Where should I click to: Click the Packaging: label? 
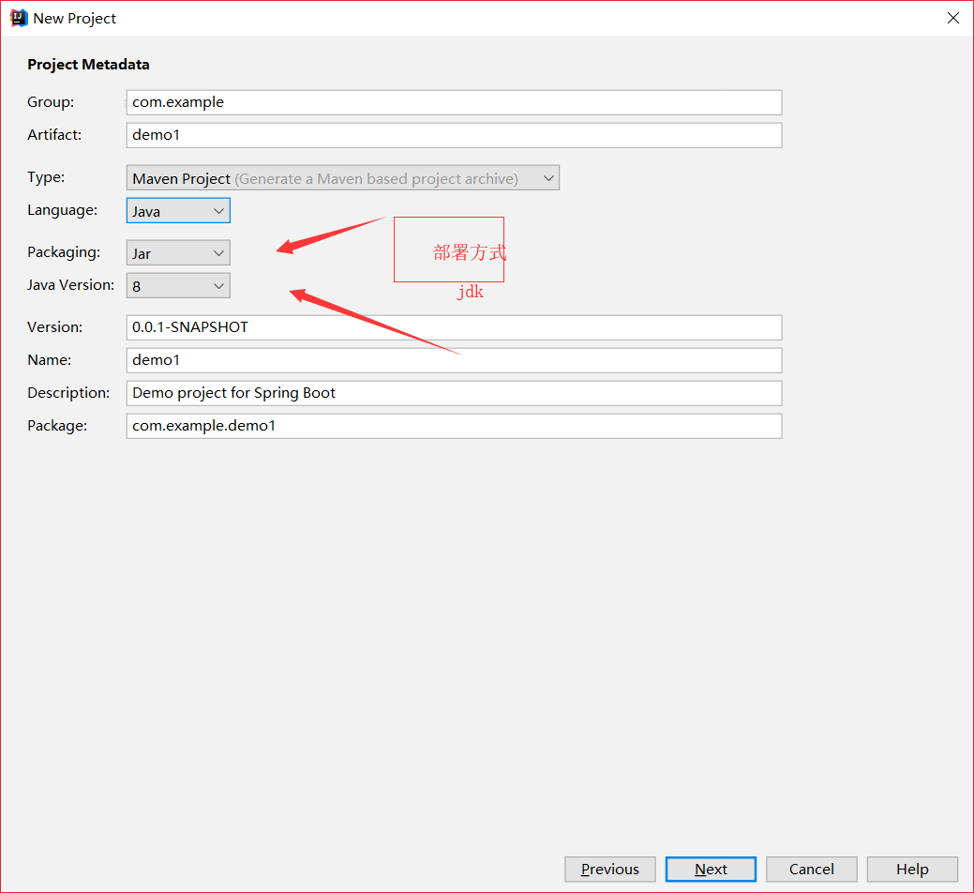point(64,252)
